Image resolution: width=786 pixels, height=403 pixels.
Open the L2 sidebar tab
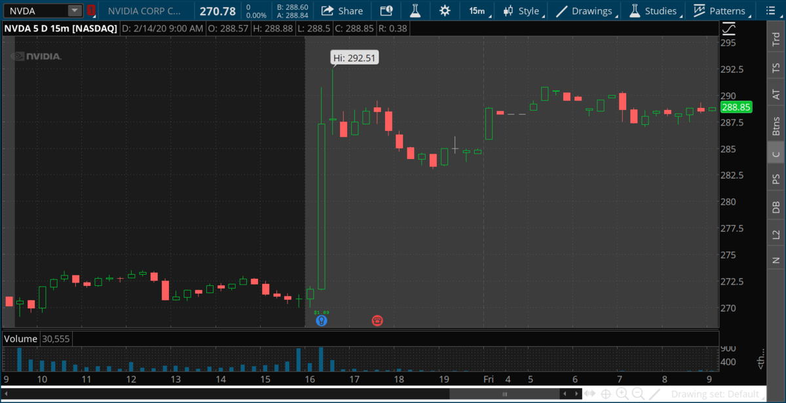click(x=776, y=234)
